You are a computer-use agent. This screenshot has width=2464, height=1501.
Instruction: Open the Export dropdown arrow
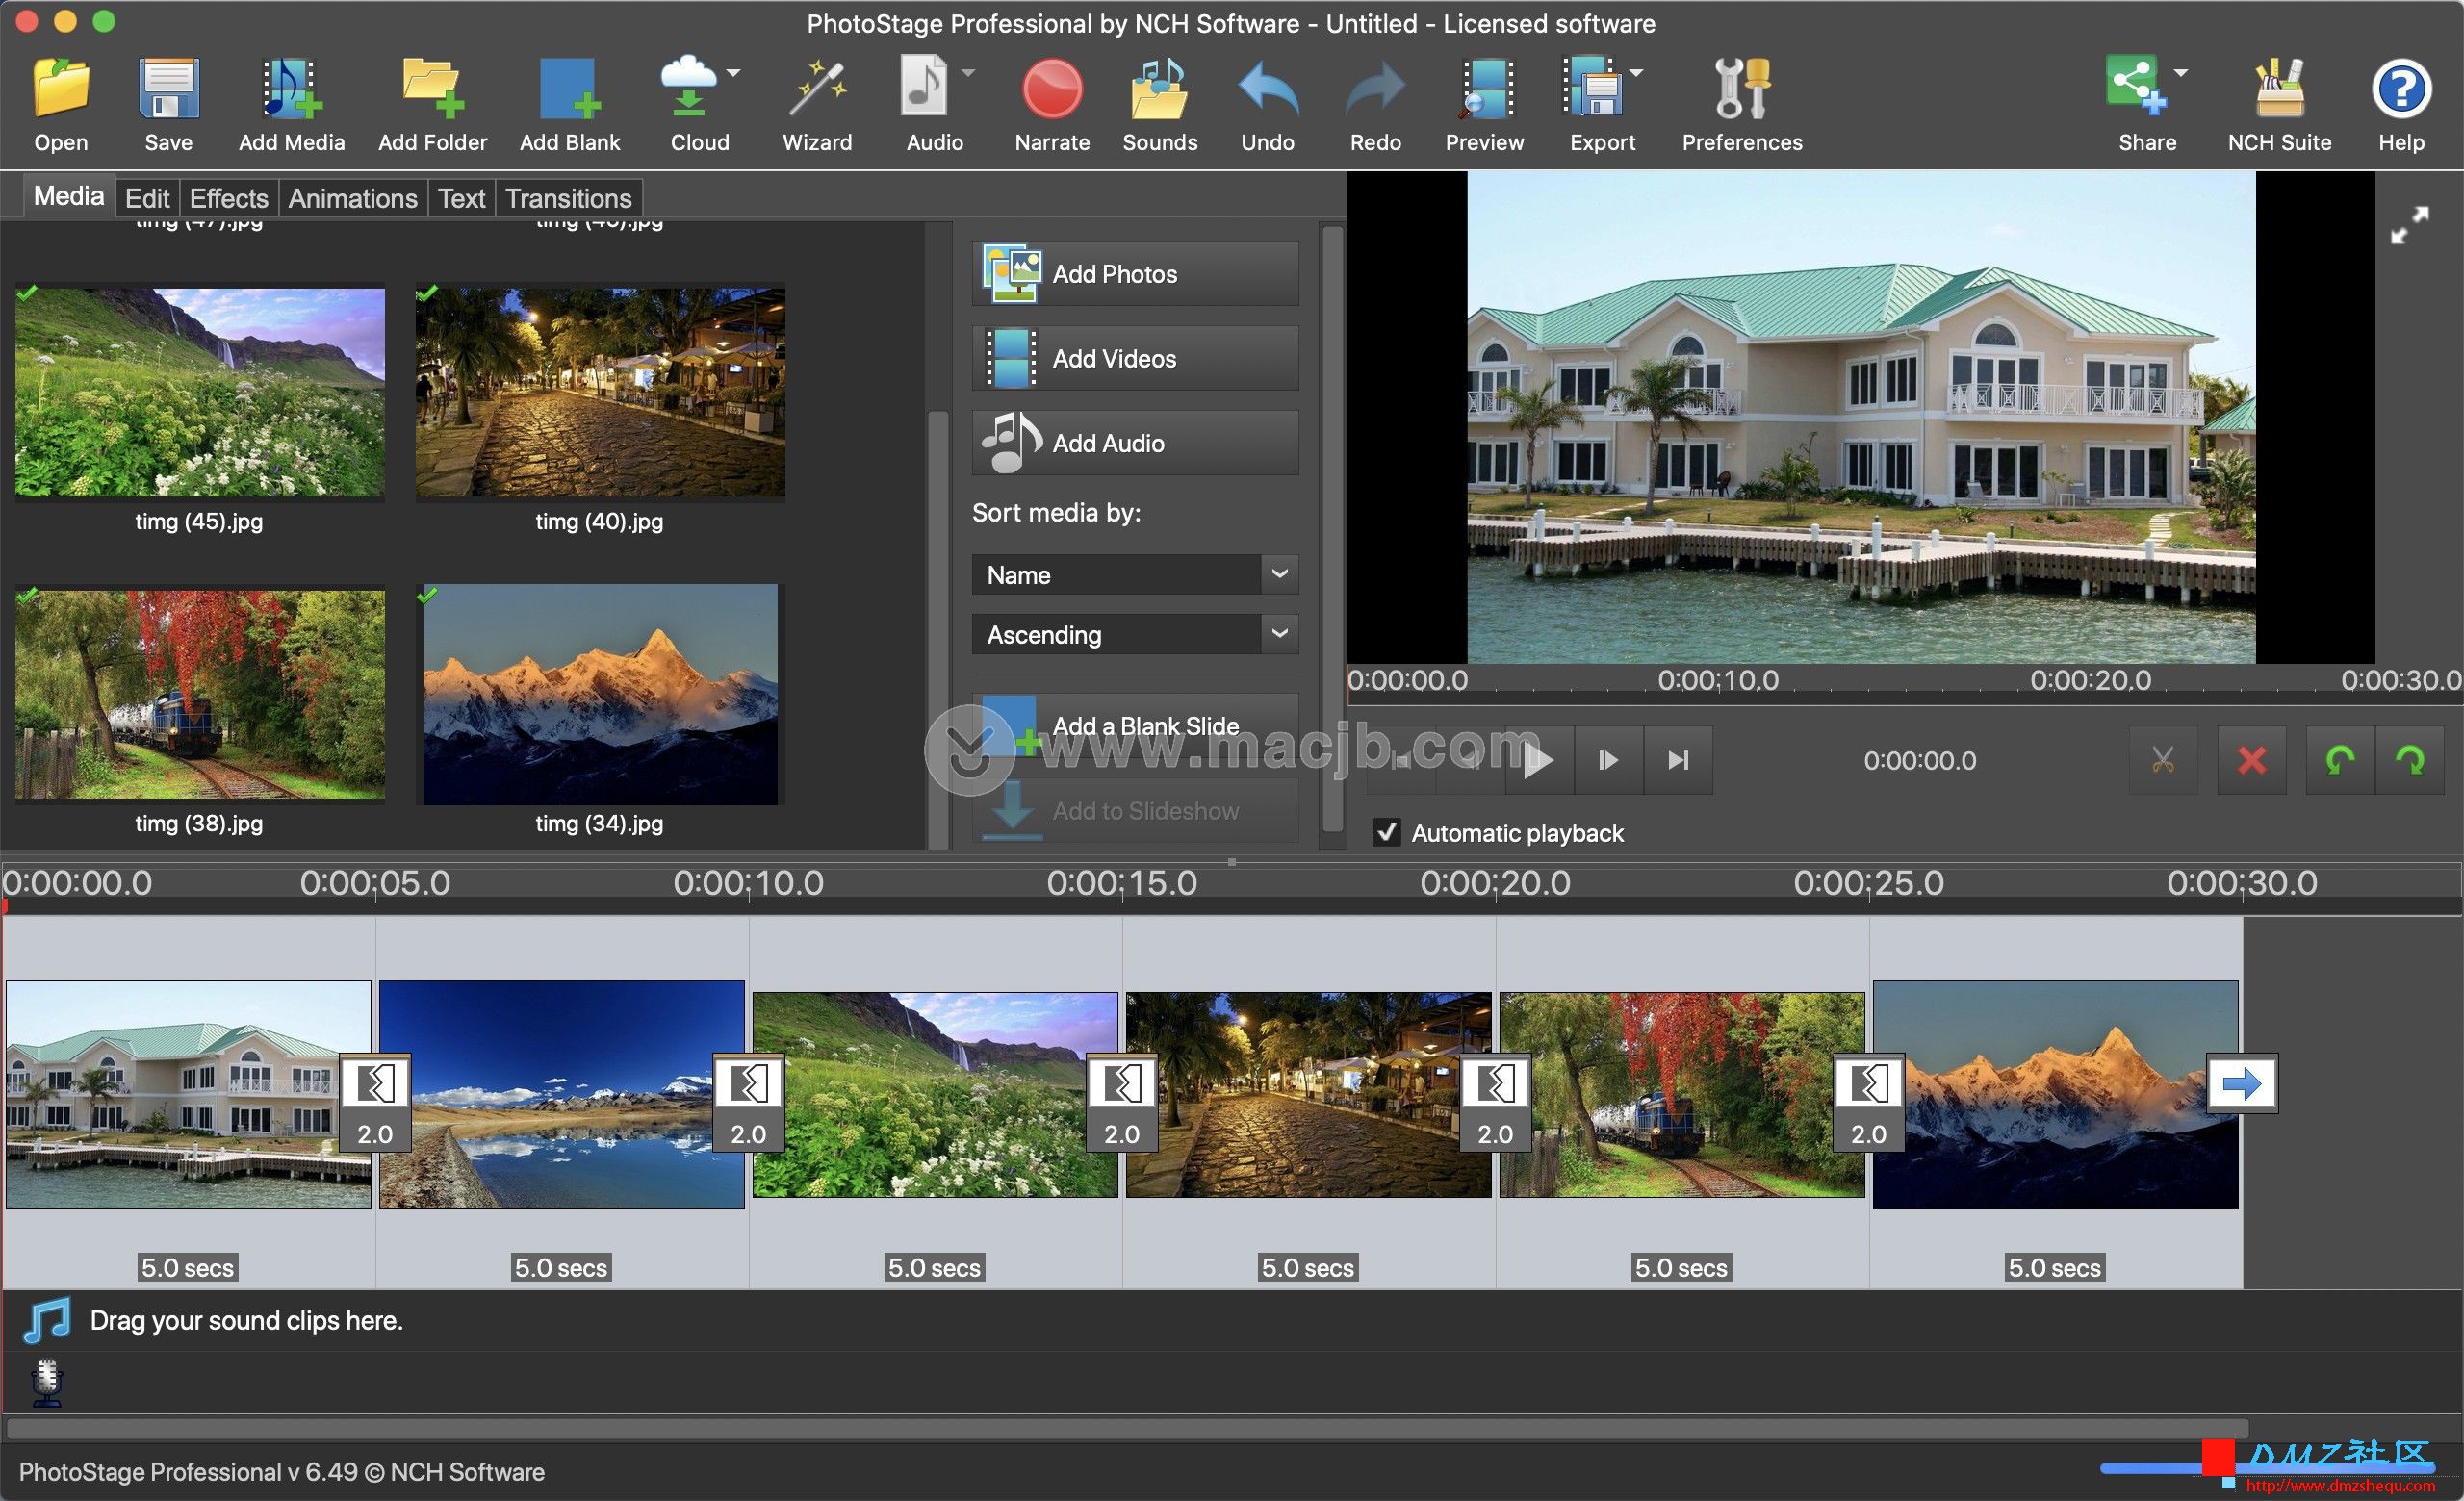pyautogui.click(x=1636, y=73)
